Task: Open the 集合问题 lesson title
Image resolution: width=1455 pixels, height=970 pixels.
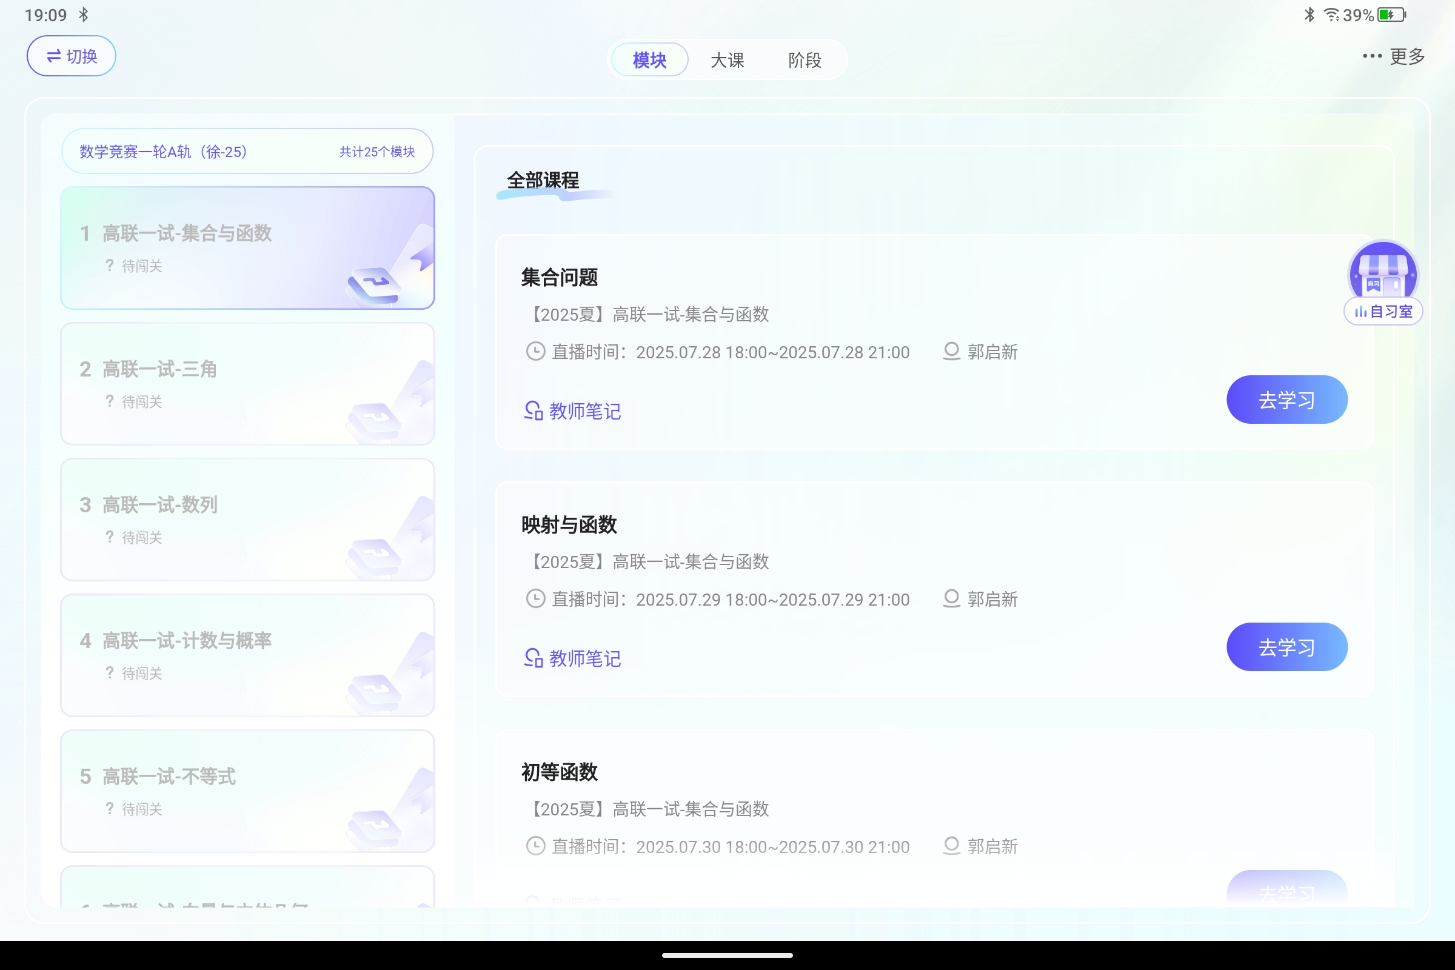Action: tap(559, 277)
